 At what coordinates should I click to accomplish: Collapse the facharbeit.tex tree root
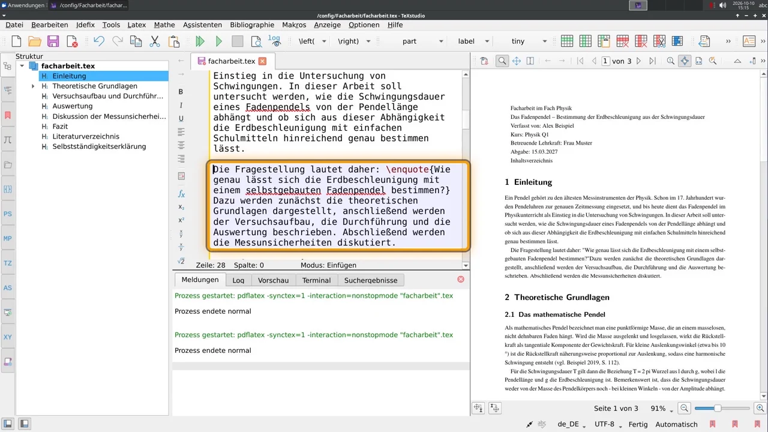click(22, 66)
